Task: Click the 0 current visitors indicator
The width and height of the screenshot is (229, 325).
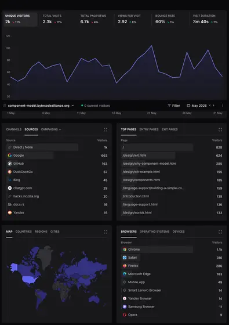Action: (x=96, y=106)
